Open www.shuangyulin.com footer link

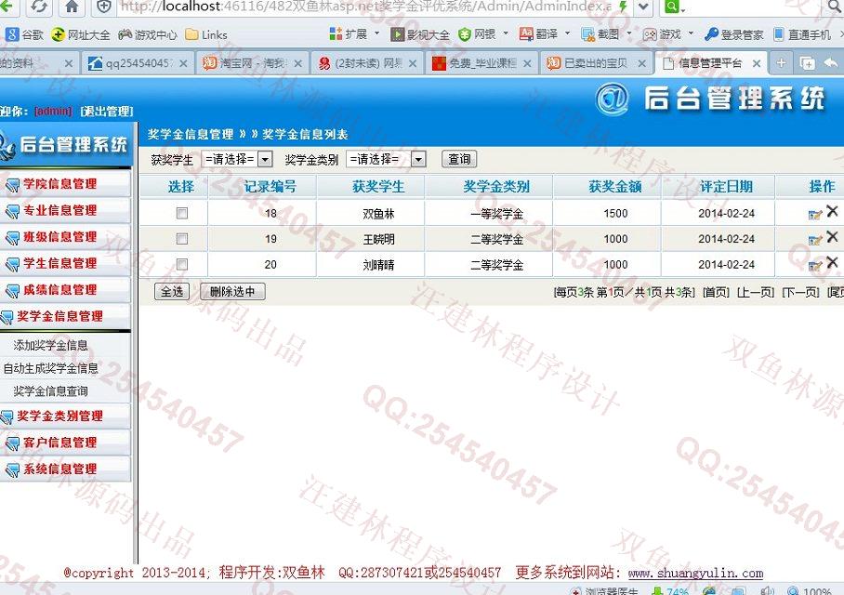(x=695, y=573)
